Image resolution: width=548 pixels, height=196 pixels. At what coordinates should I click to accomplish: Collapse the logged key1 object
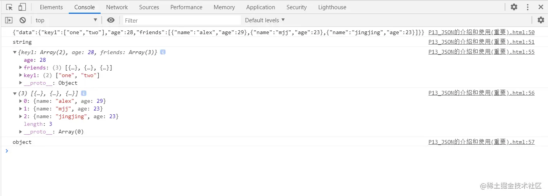tap(15, 52)
